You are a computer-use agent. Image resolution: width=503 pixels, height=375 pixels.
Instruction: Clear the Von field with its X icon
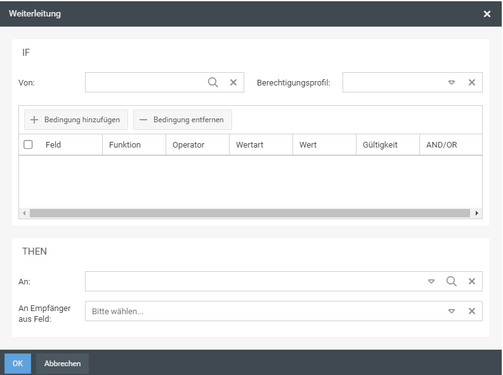(x=233, y=82)
